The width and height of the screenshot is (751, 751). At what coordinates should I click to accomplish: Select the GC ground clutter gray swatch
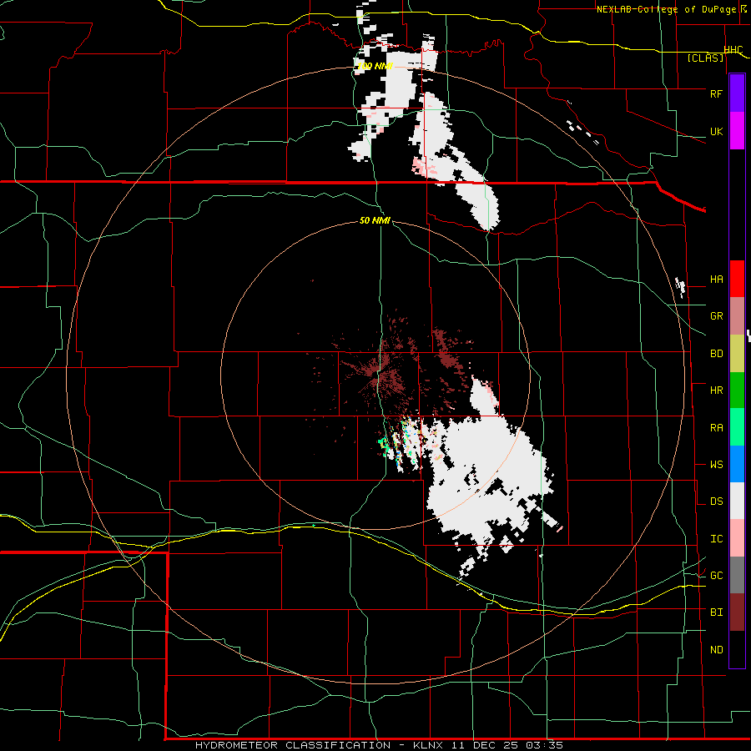coord(737,575)
